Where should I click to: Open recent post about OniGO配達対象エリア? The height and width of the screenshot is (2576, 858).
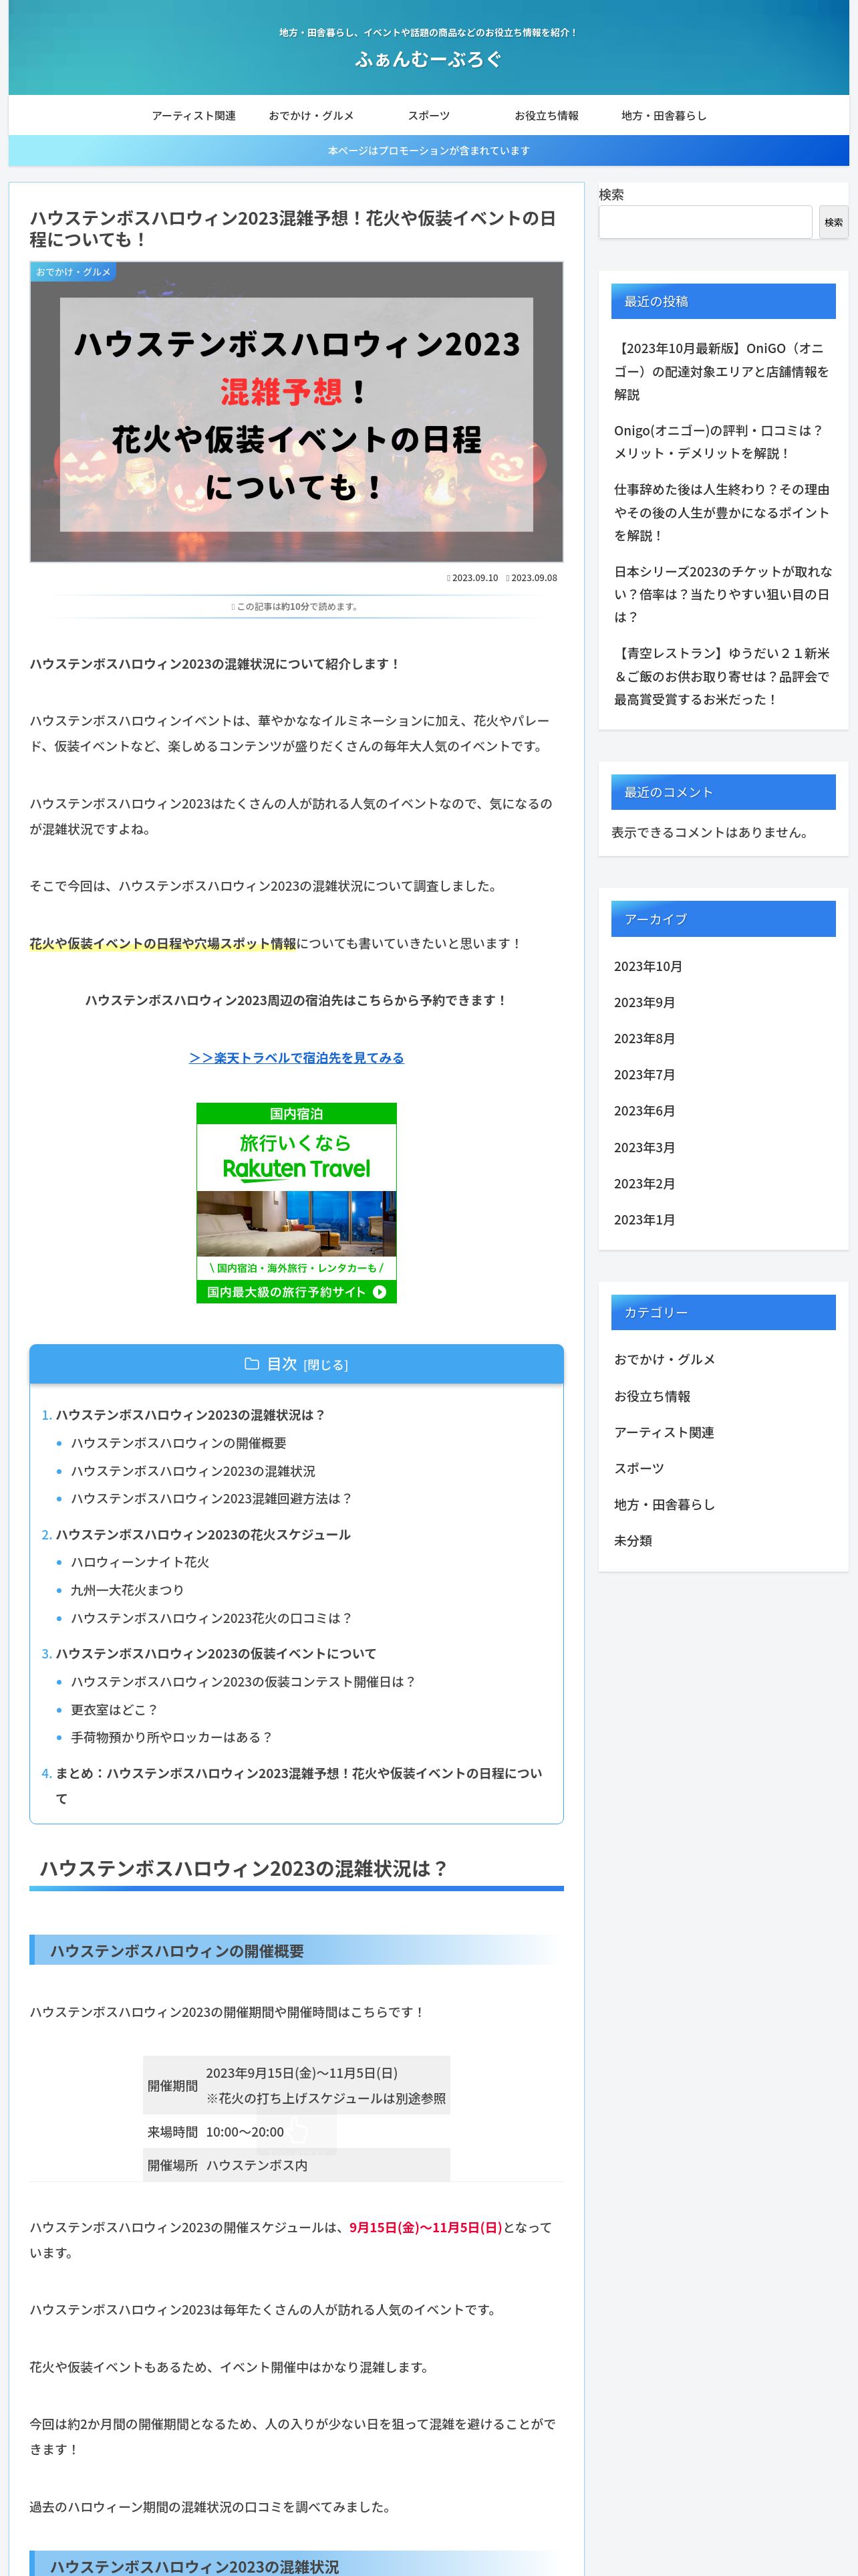tap(723, 371)
